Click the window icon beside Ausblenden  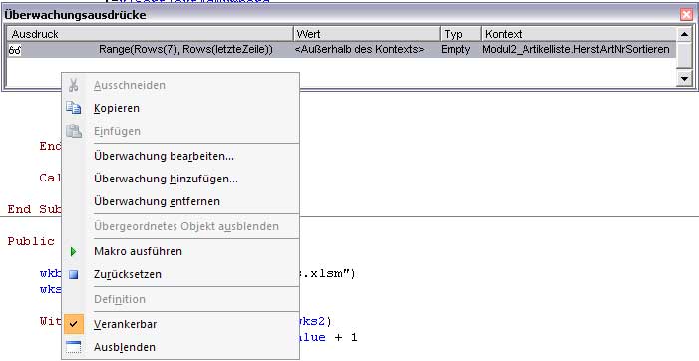click(73, 347)
